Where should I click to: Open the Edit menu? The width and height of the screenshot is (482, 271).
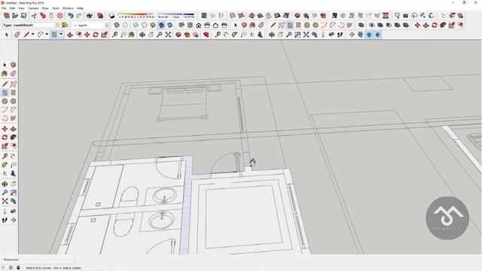point(12,8)
